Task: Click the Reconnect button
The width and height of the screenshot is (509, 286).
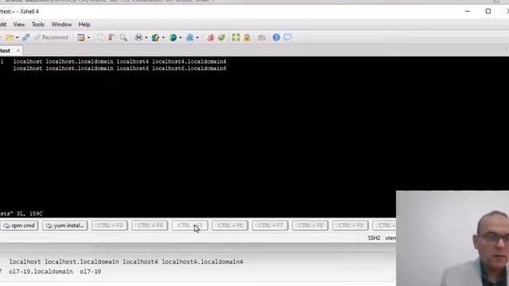Action: [x=51, y=37]
